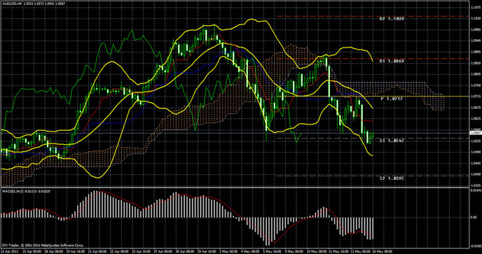This screenshot has width=482, height=254.
Task: Click the S2 1.0395 support label
Action: (x=392, y=178)
